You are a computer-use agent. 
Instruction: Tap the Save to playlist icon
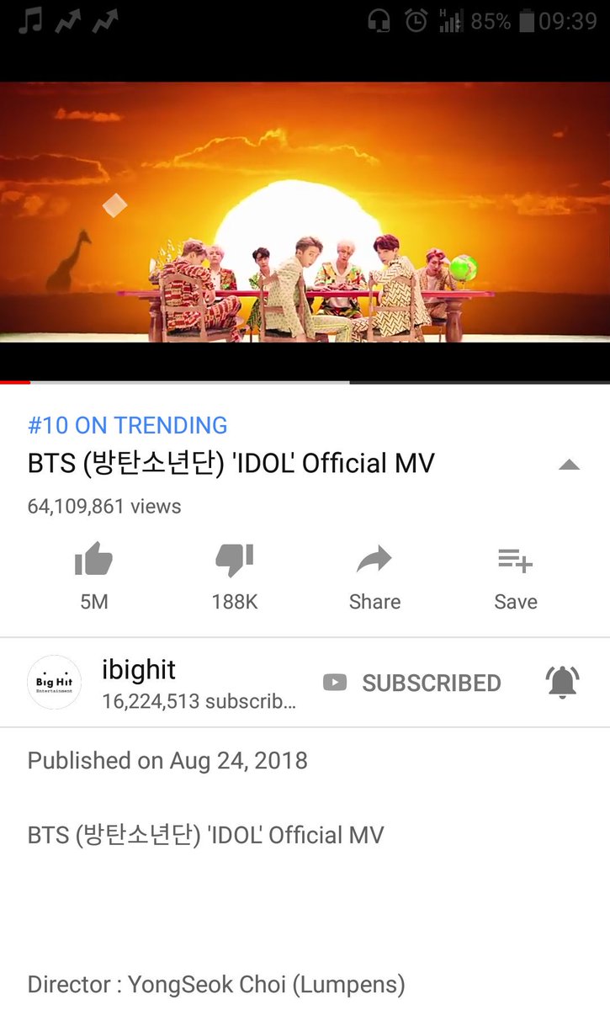click(515, 560)
